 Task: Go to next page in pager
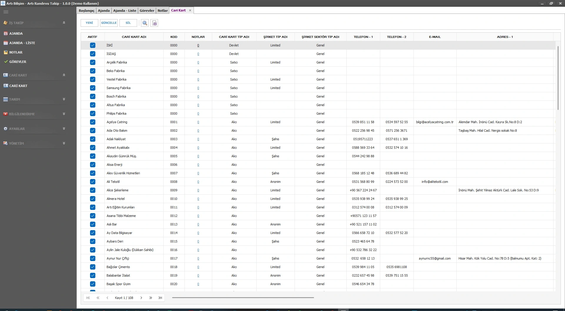point(151,298)
